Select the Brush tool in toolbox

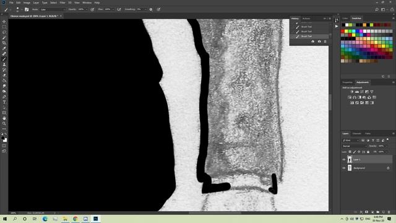coord(4,59)
